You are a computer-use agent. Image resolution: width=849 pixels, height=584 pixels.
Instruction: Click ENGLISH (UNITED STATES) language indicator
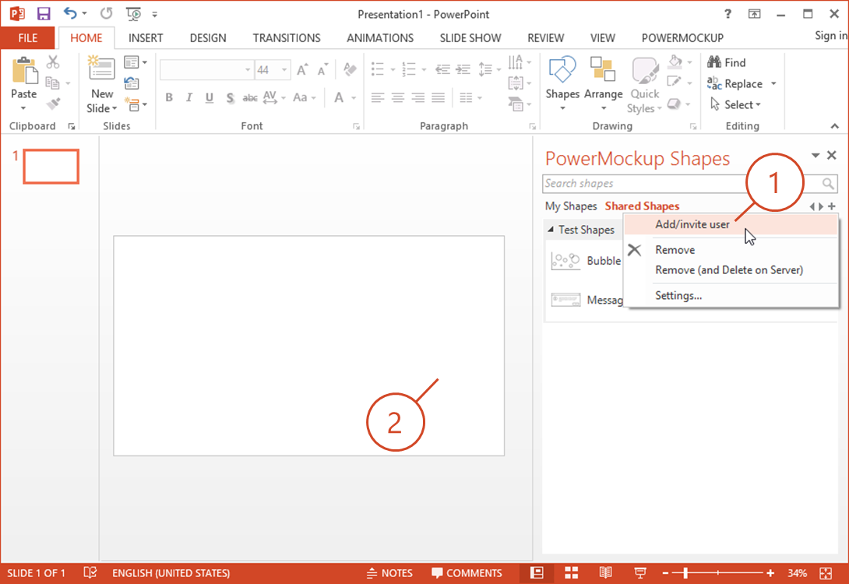(171, 572)
